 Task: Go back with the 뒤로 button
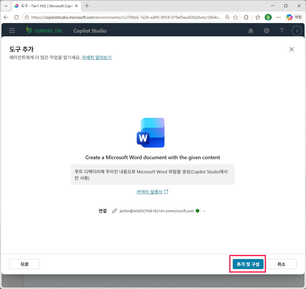(x=25, y=264)
